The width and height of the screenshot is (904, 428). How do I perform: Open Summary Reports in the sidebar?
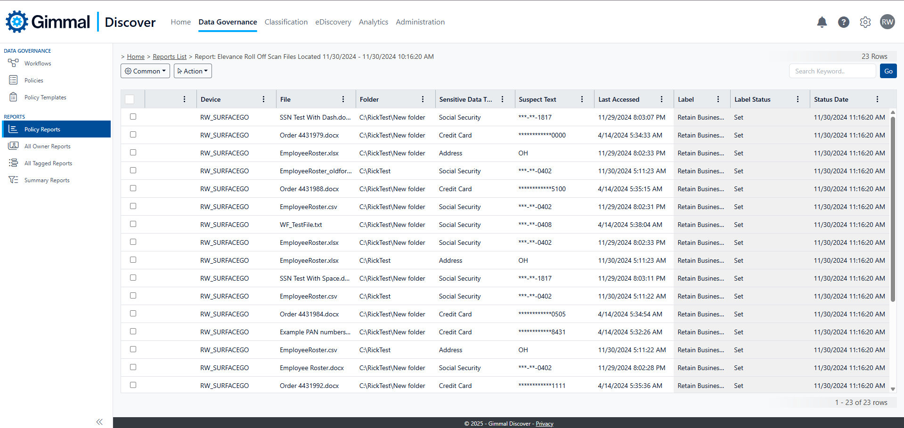click(x=47, y=180)
